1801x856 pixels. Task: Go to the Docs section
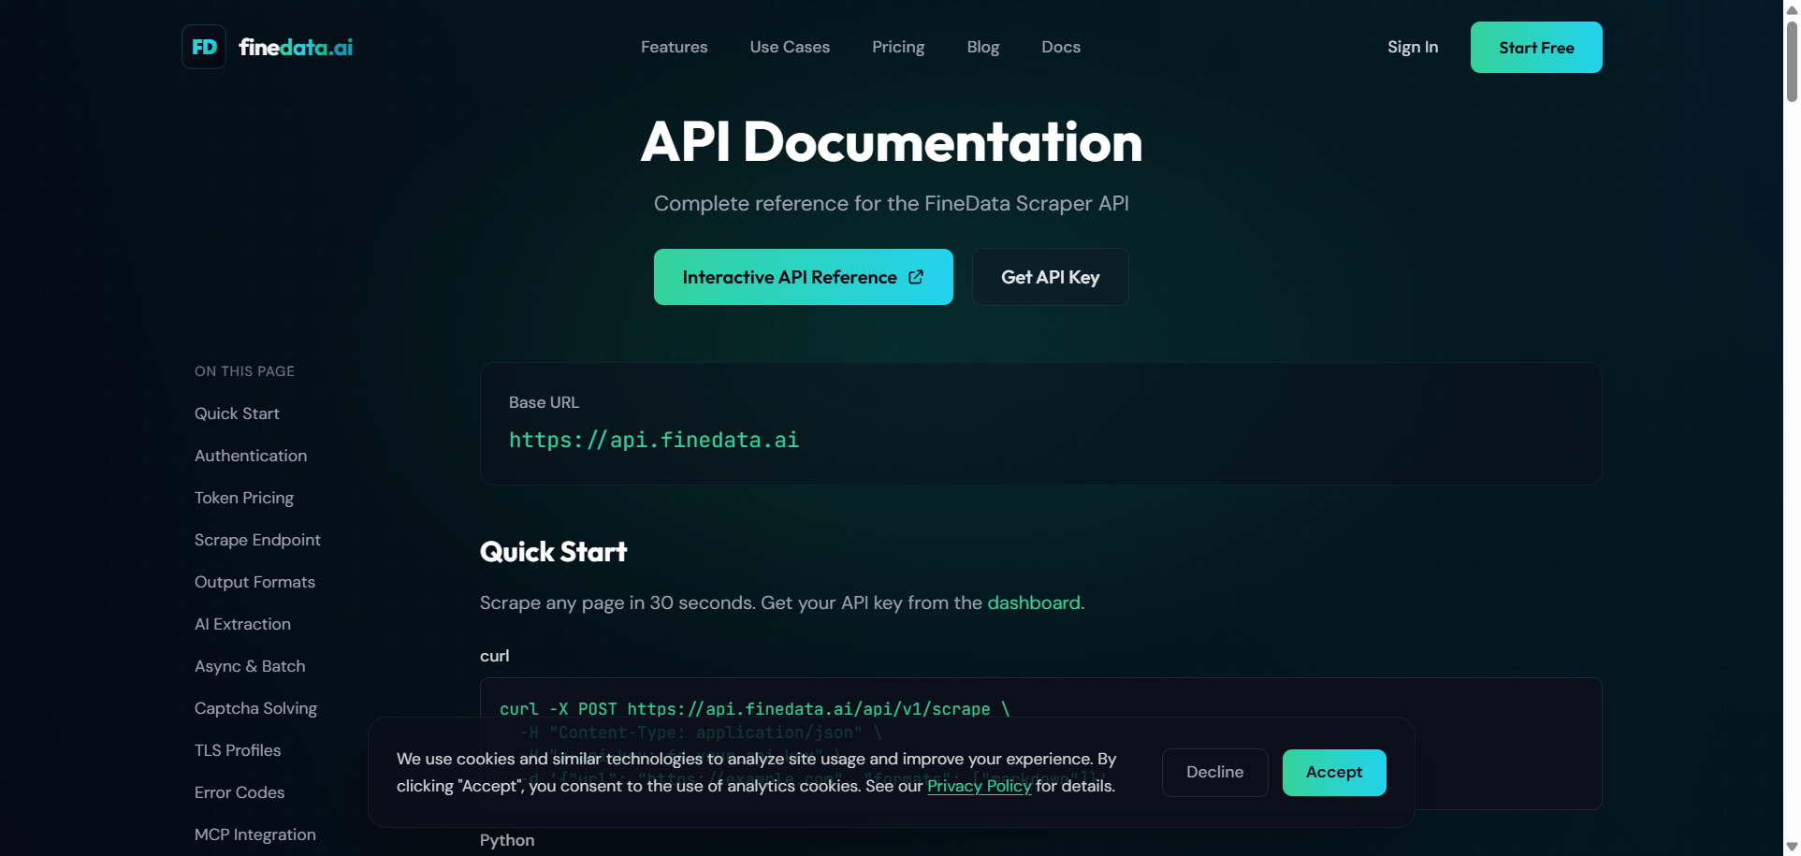pos(1060,47)
